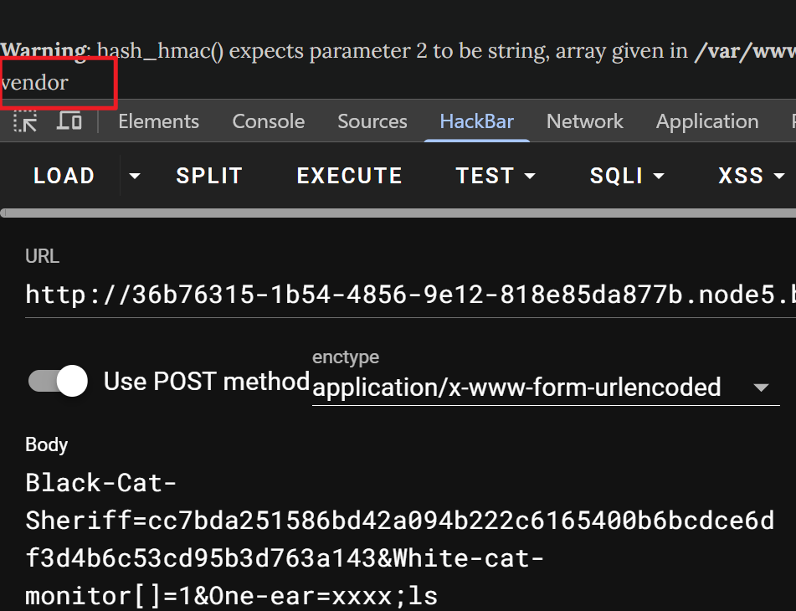
Task: Click the 'URL' field label
Action: click(x=42, y=256)
